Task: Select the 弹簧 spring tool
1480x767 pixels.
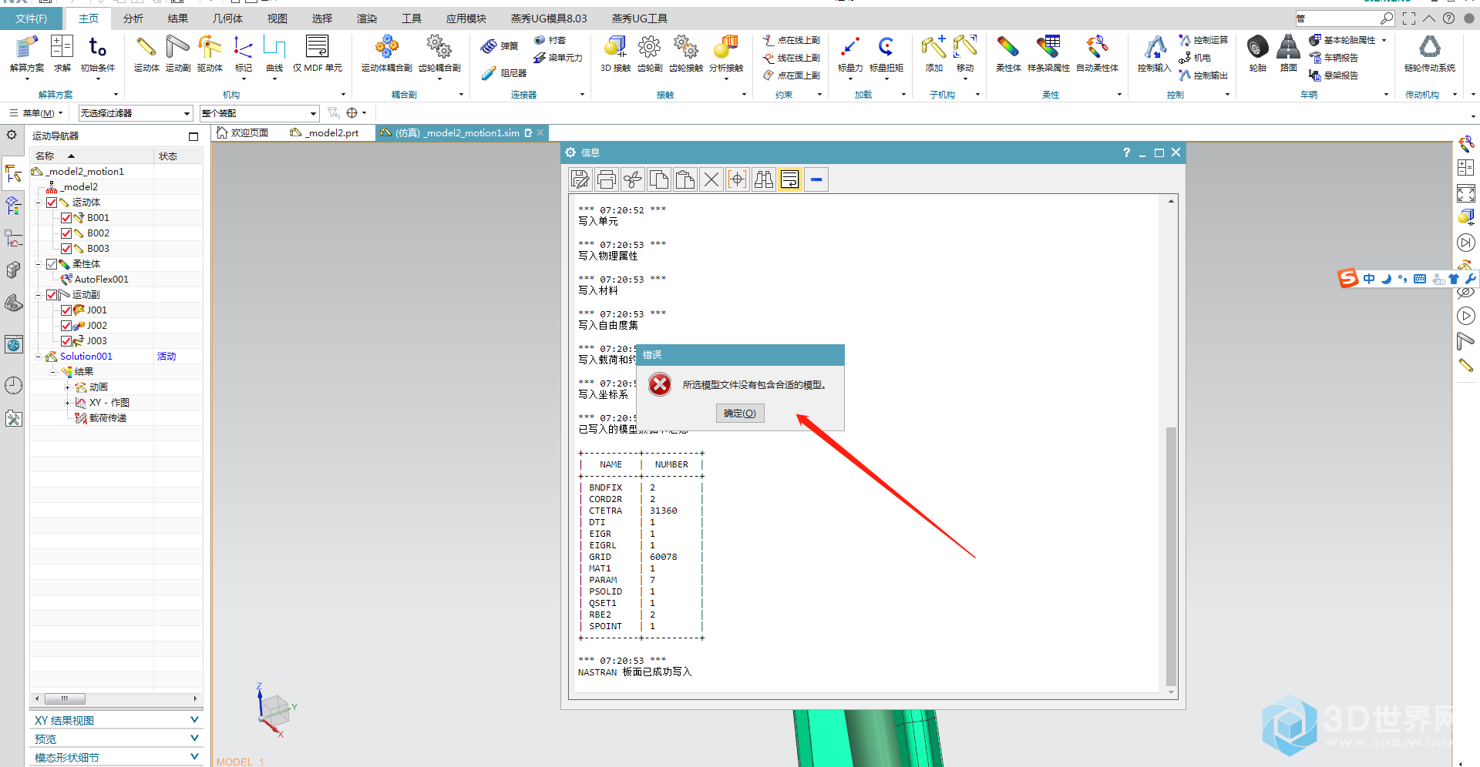Action: coord(499,46)
